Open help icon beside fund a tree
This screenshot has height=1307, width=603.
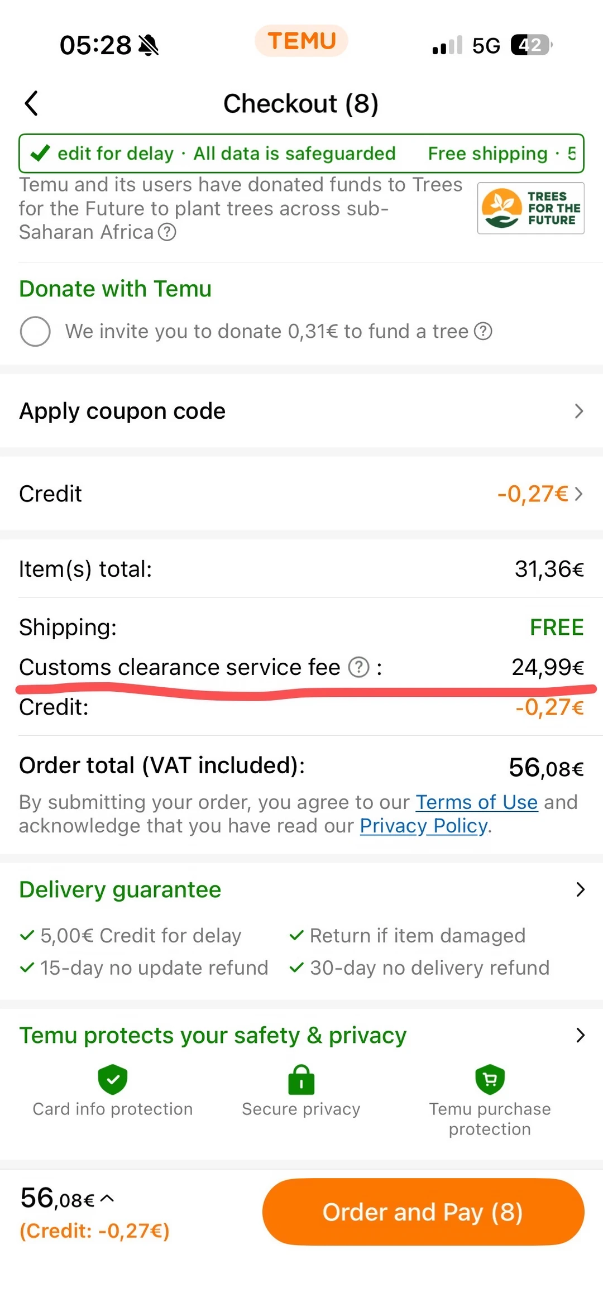click(x=483, y=331)
